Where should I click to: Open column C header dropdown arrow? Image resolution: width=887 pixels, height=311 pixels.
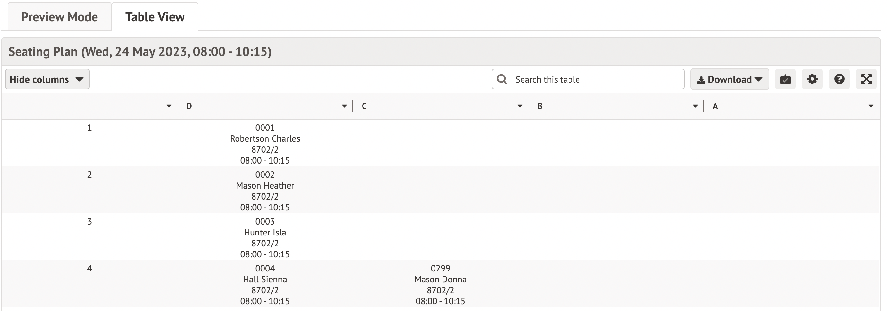point(520,106)
